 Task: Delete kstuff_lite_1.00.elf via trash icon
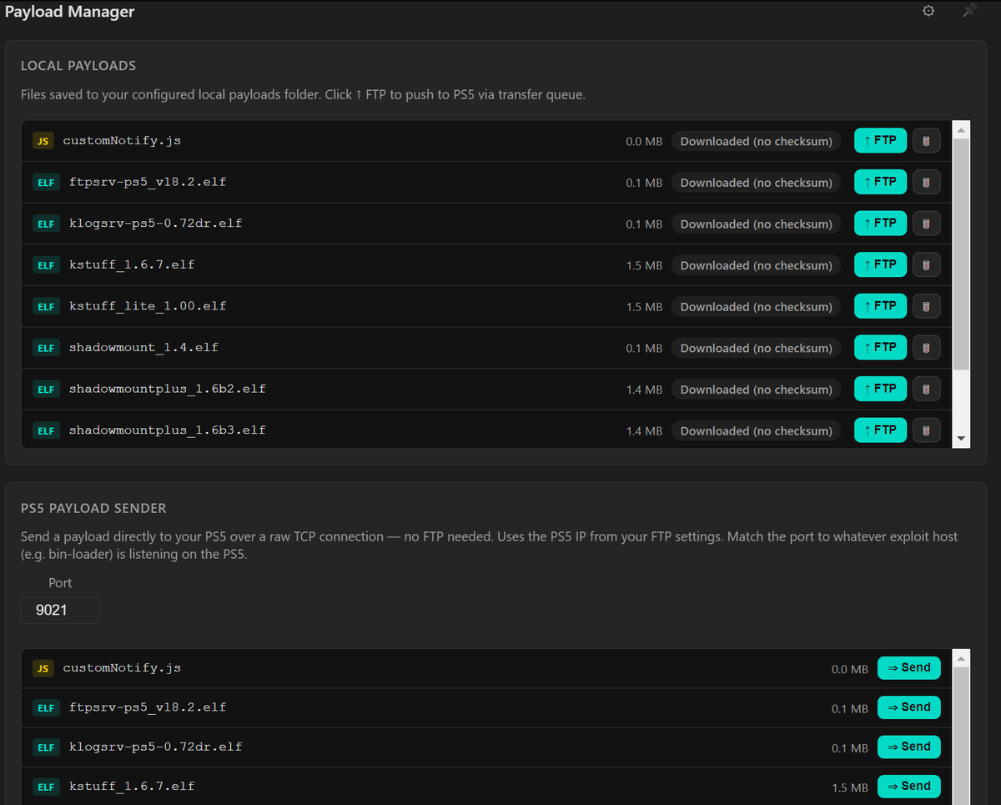point(926,306)
